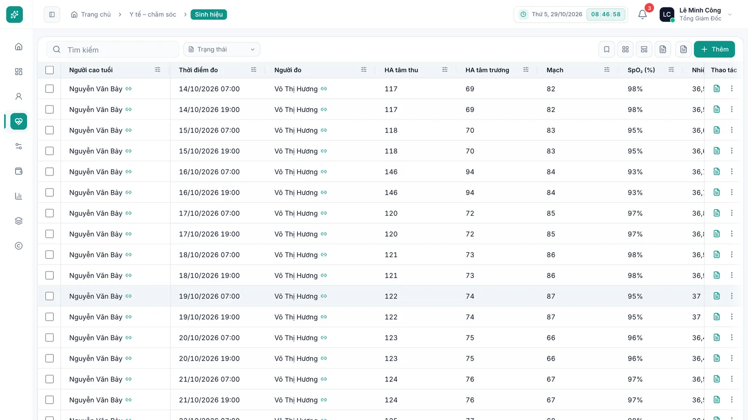The height and width of the screenshot is (420, 748).
Task: Open Nguyễn Văn Bảy link in 18/10/2026 07:00 row
Action: pos(128,255)
